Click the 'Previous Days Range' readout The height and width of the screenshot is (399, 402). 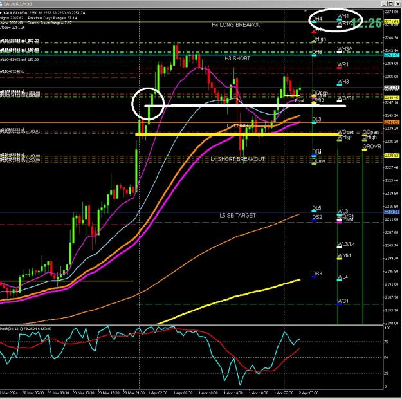[x=52, y=18]
